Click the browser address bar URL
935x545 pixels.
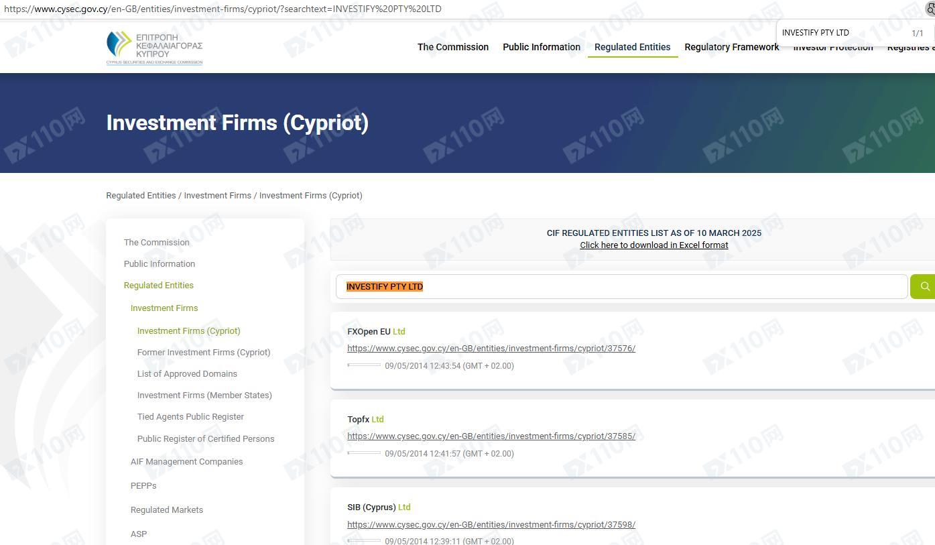(x=223, y=9)
